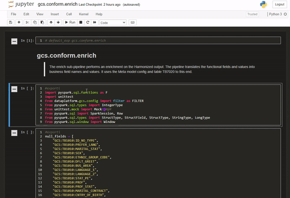This screenshot has width=290, height=198.
Task: Insert a cell below with plus icon
Action: pyautogui.click(x=19, y=22)
